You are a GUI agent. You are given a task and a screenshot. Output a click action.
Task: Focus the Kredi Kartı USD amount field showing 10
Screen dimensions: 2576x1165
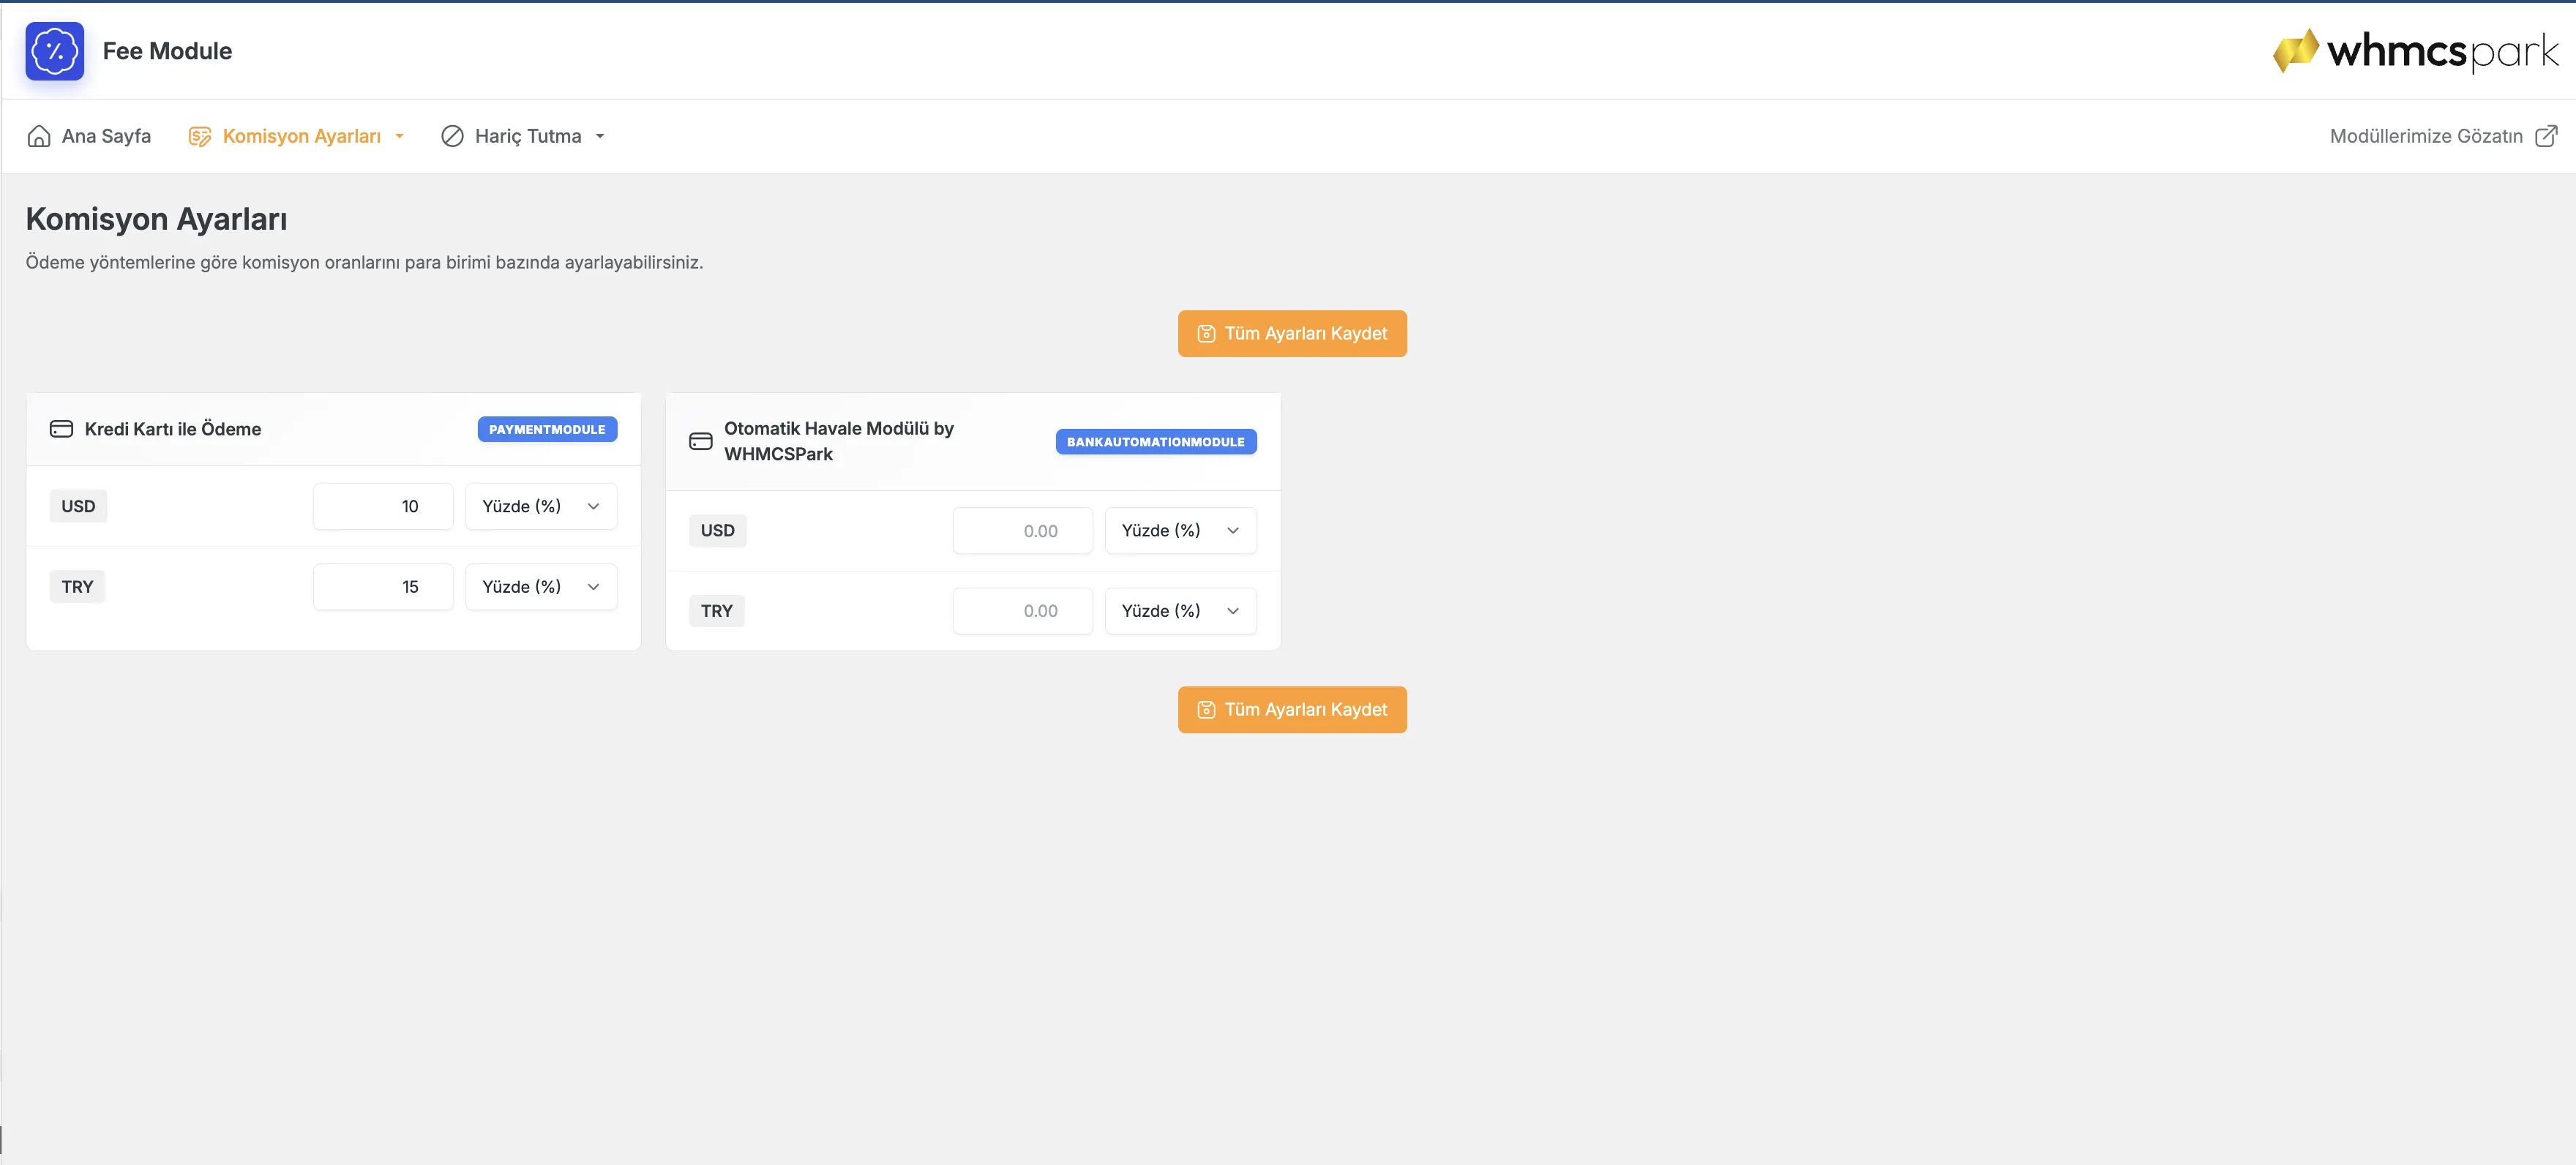(383, 507)
